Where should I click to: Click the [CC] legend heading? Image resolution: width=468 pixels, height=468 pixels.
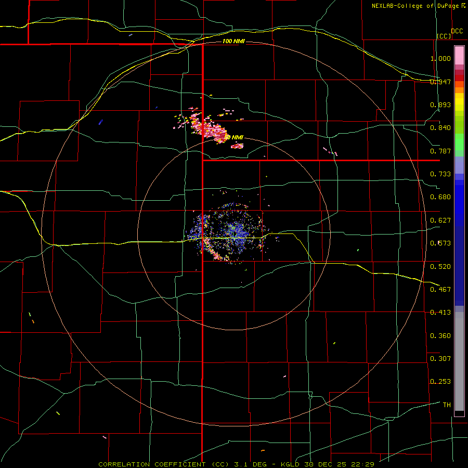tap(444, 36)
